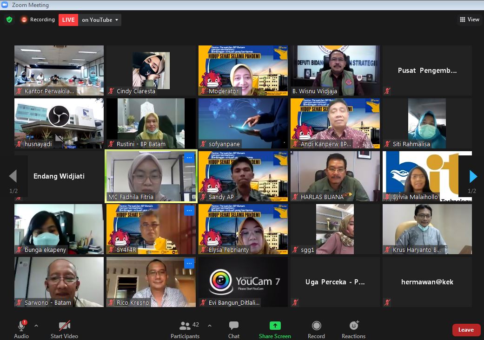Click the Participants icon showing 42
The width and height of the screenshot is (484, 340).
tap(185, 326)
